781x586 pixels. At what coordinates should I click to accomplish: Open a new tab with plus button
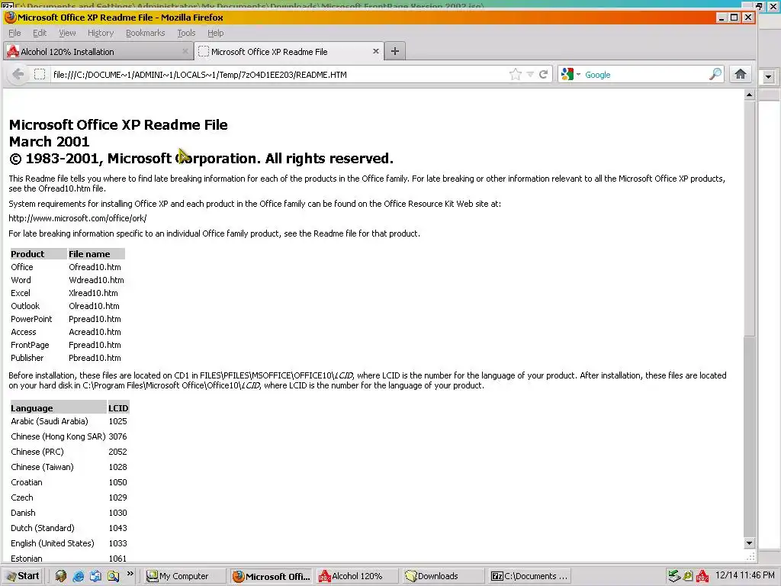(395, 51)
